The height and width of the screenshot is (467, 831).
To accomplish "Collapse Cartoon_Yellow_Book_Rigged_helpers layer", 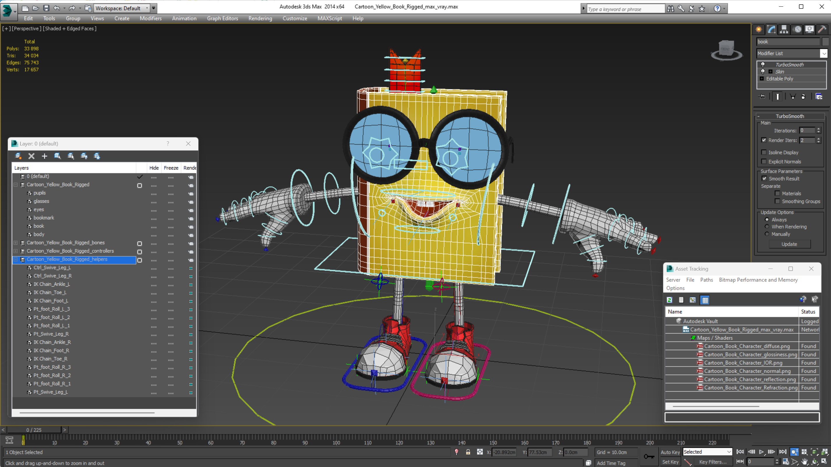I will 15,260.
